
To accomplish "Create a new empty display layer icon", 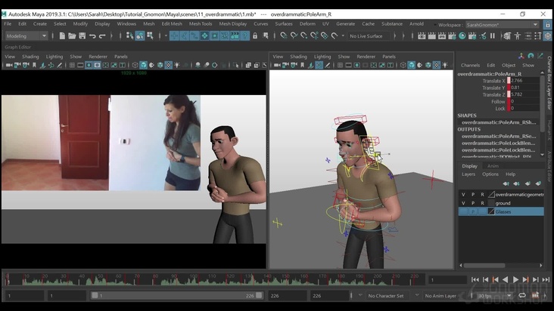I will (528, 183).
